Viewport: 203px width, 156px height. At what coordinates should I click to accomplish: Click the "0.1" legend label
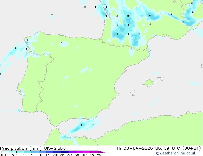tap(4, 155)
